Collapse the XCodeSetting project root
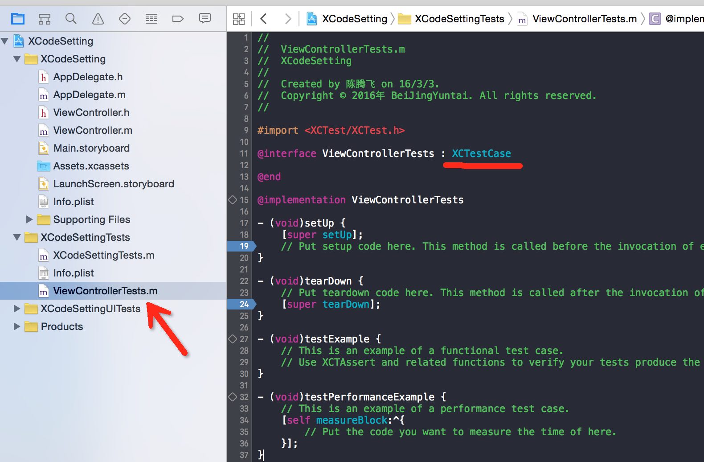704x462 pixels. pyautogui.click(x=5, y=41)
